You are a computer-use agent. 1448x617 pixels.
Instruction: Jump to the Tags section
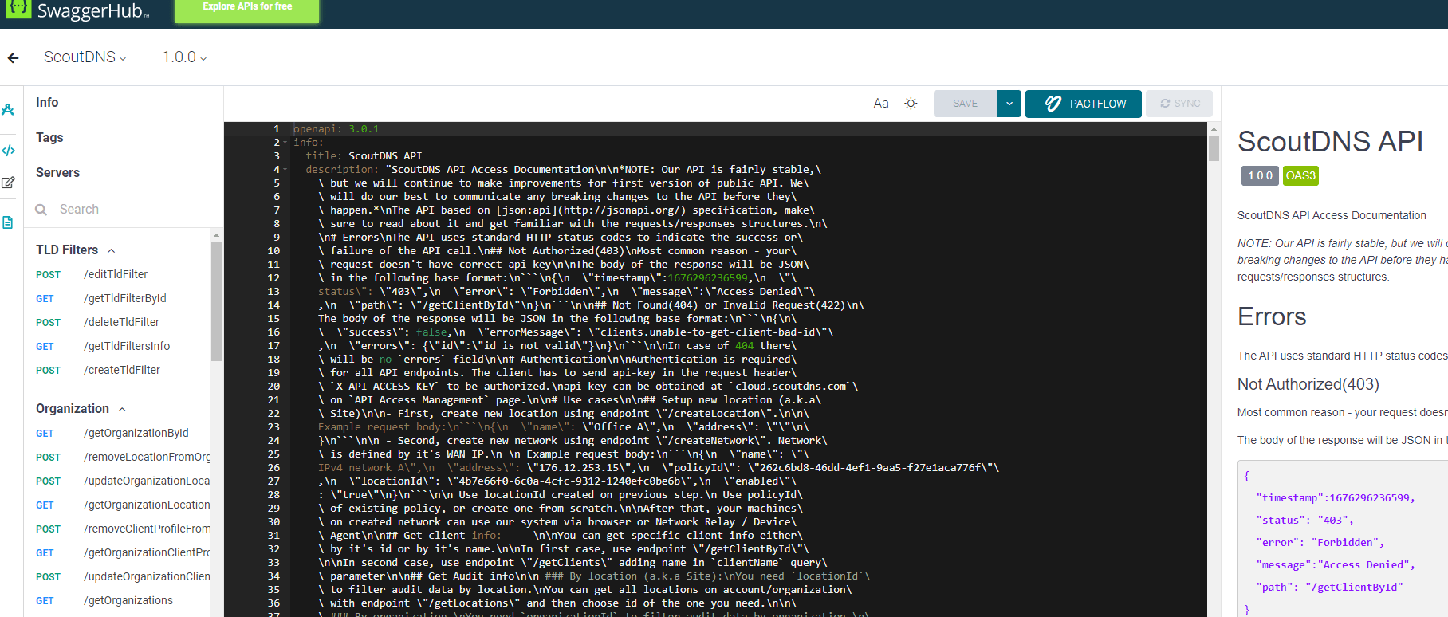[49, 137]
